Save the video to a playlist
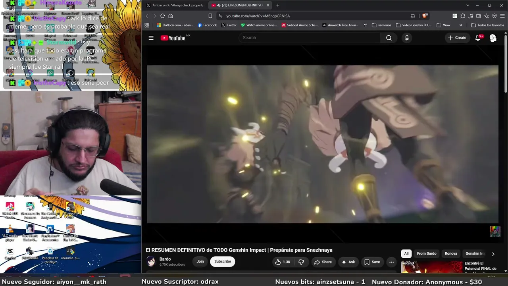The width and height of the screenshot is (508, 286). point(372,262)
